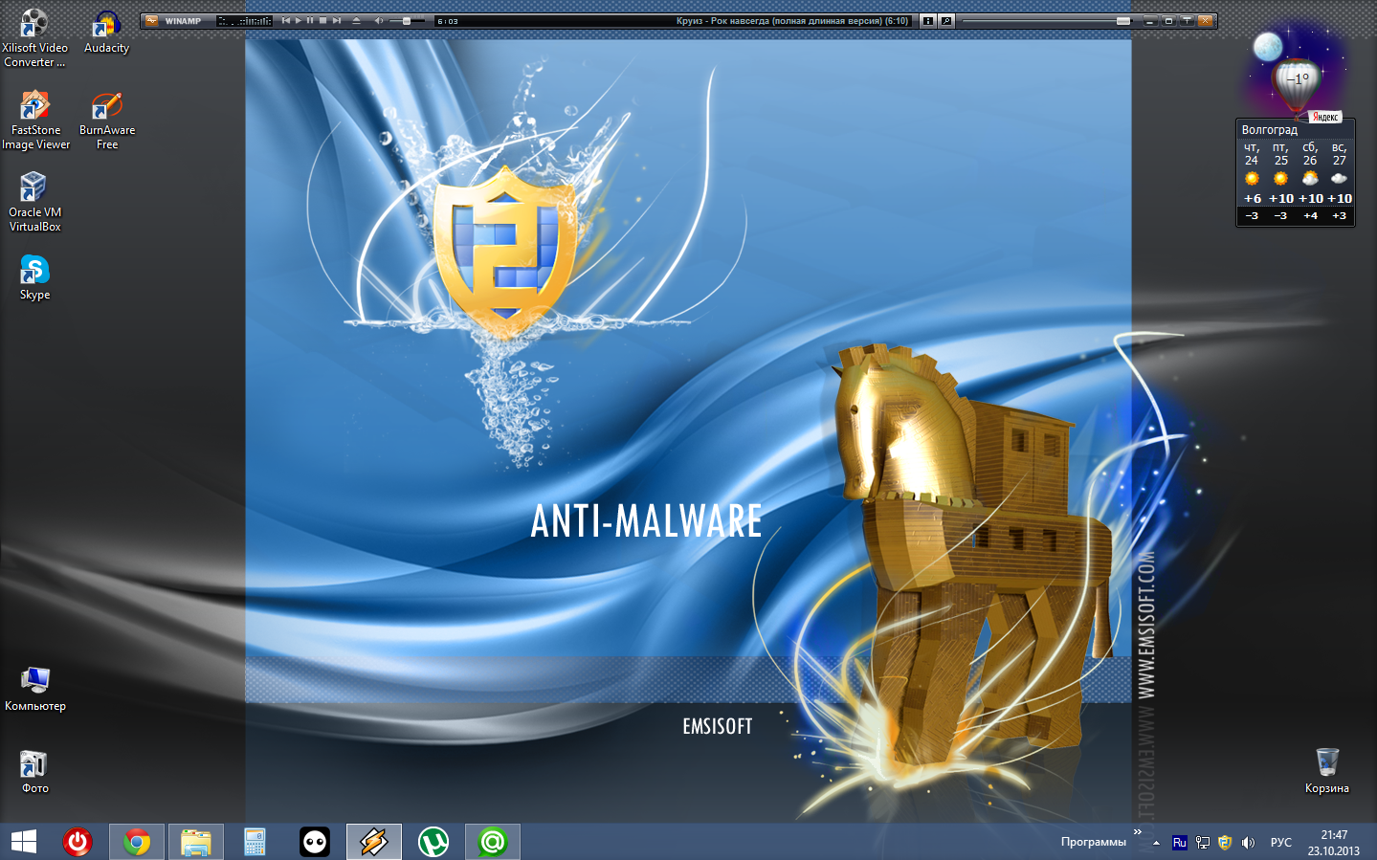Click the network tray icon

[1203, 843]
